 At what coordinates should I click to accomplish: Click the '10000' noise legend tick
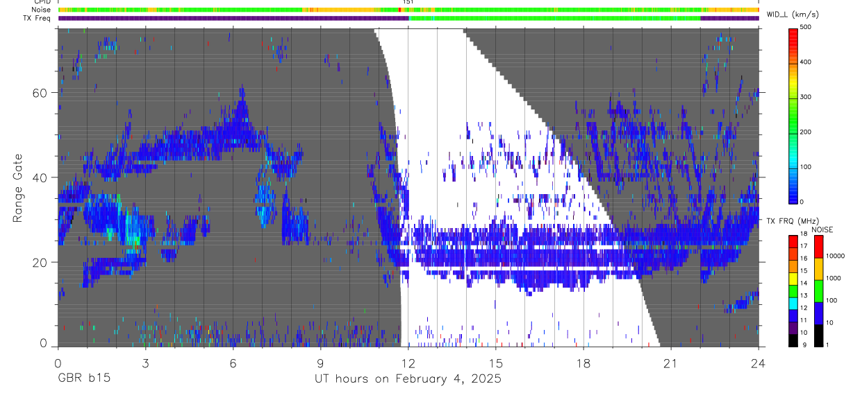836,256
